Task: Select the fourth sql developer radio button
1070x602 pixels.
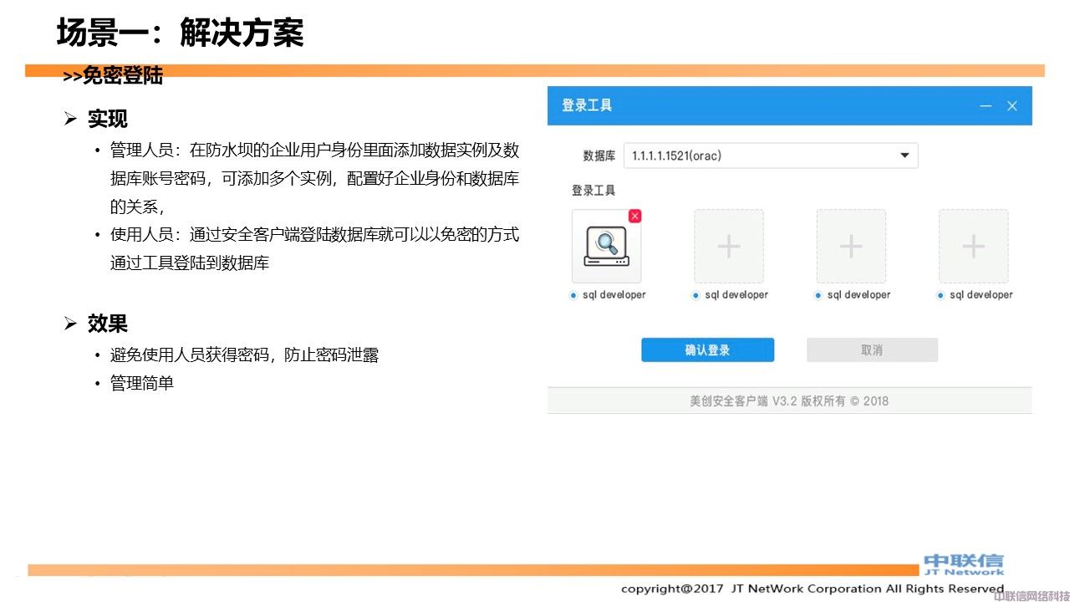Action: pyautogui.click(x=940, y=295)
